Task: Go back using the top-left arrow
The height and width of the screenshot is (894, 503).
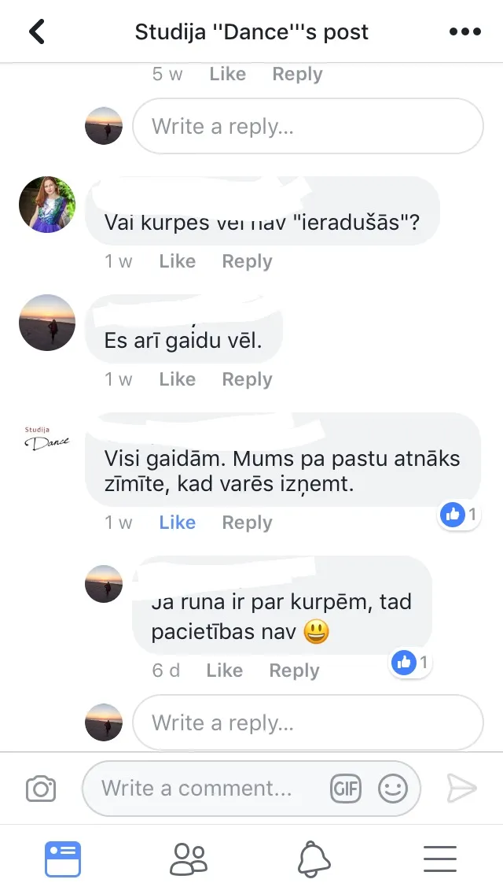Action: point(37,31)
